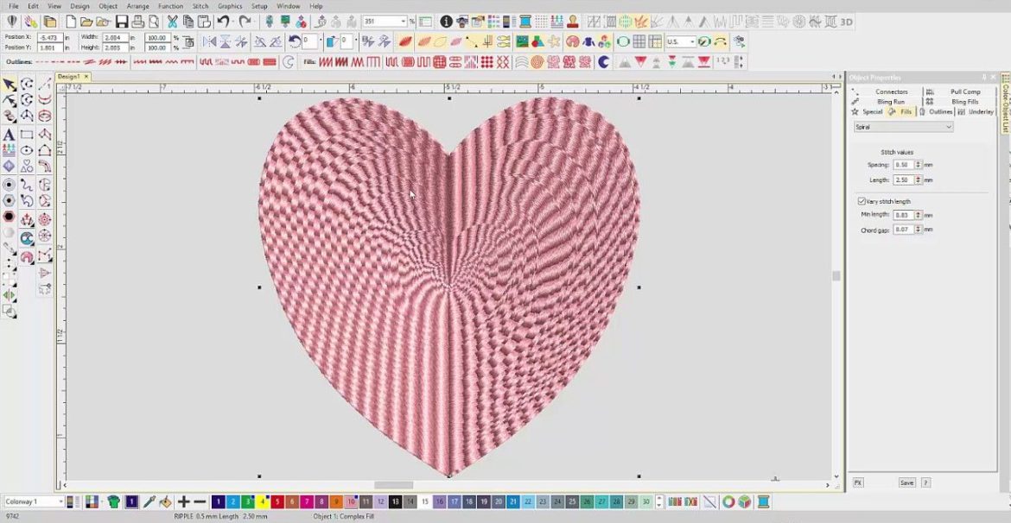Open the Color-Object List side tab
Image resolution: width=1011 pixels, height=523 pixels.
click(x=1005, y=103)
